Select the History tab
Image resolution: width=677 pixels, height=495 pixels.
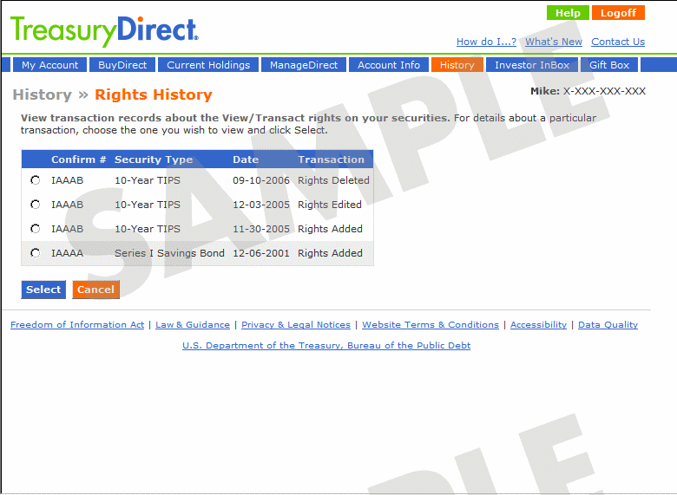pos(457,65)
